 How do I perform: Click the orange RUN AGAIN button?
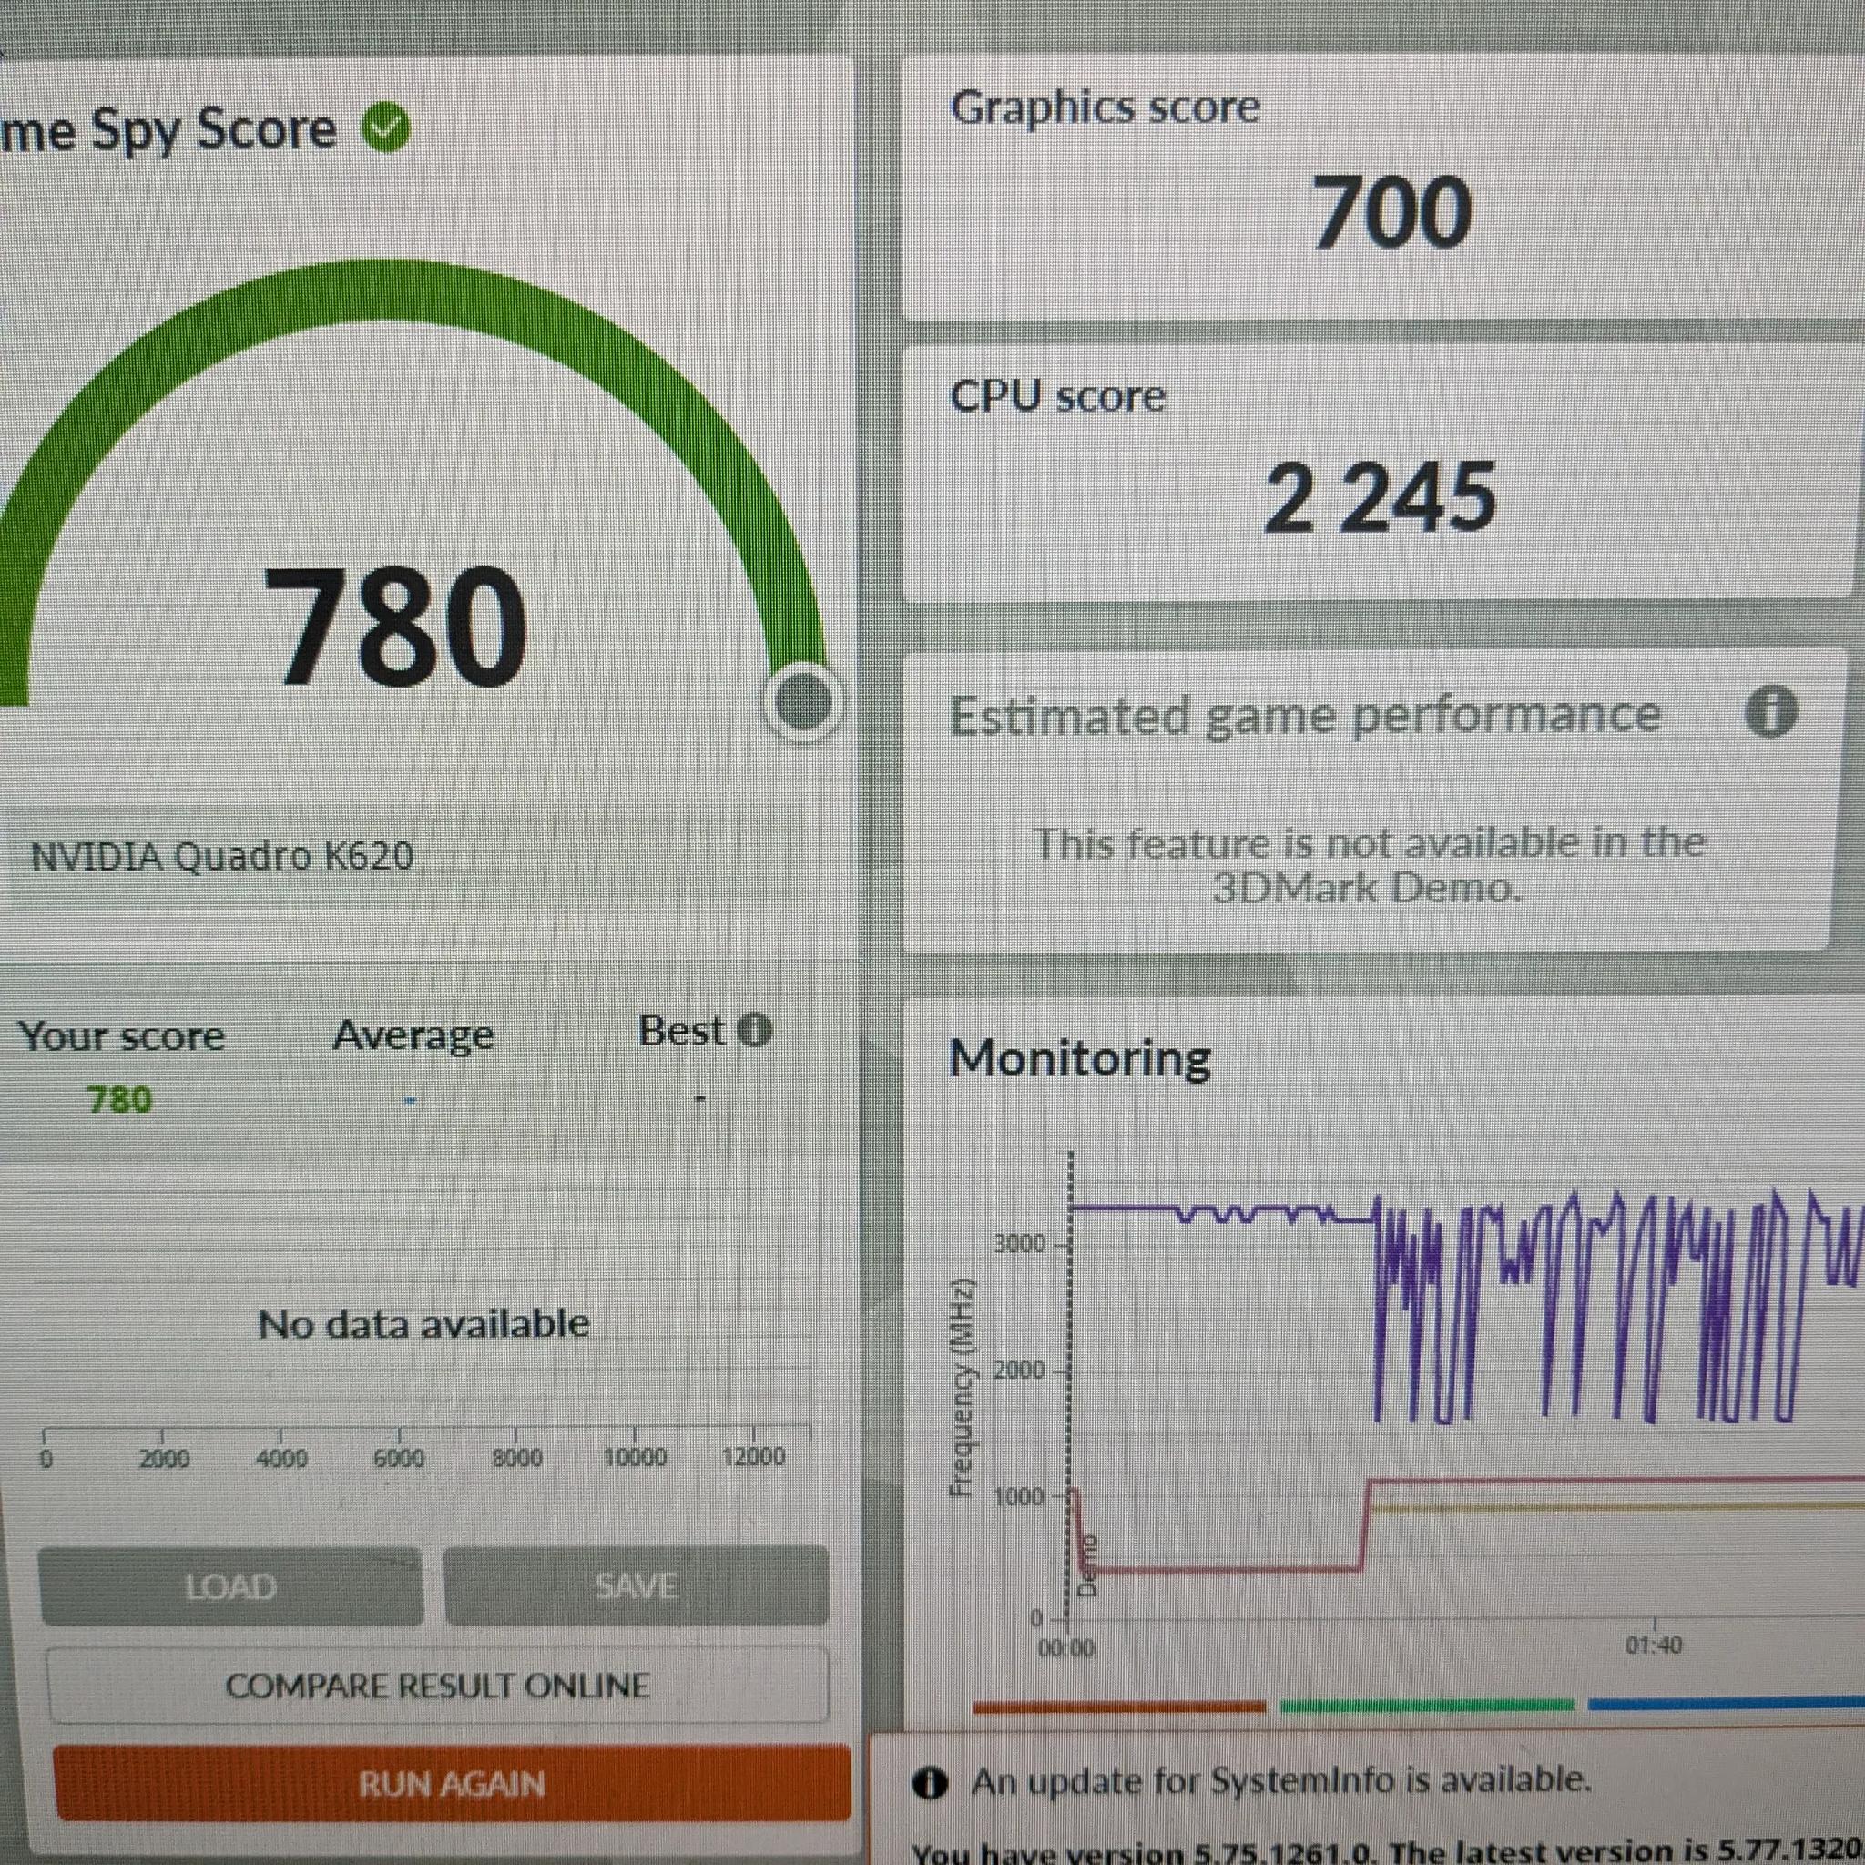tap(452, 1783)
